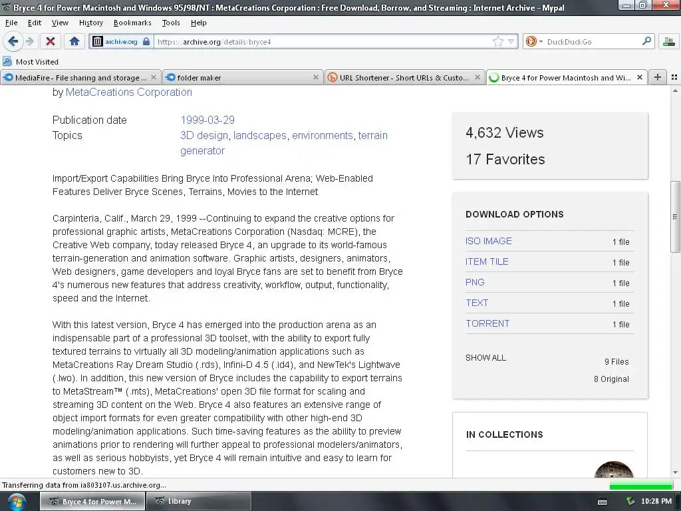681x511 pixels.
Task: Click the scrollbar down arrow
Action: click(675, 472)
